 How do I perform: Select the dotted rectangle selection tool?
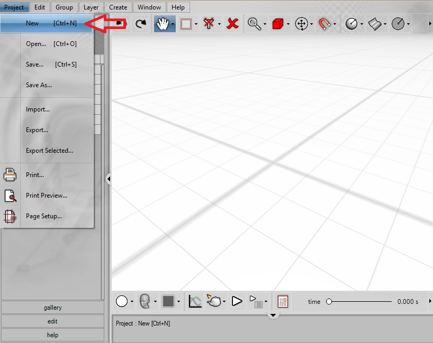(x=186, y=24)
